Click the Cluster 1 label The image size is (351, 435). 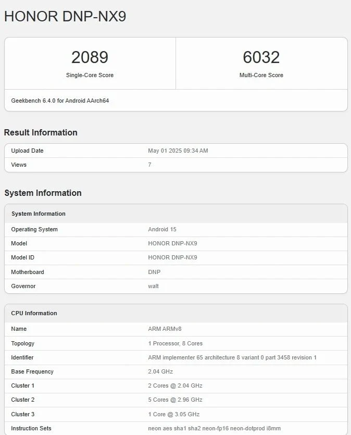click(x=23, y=386)
